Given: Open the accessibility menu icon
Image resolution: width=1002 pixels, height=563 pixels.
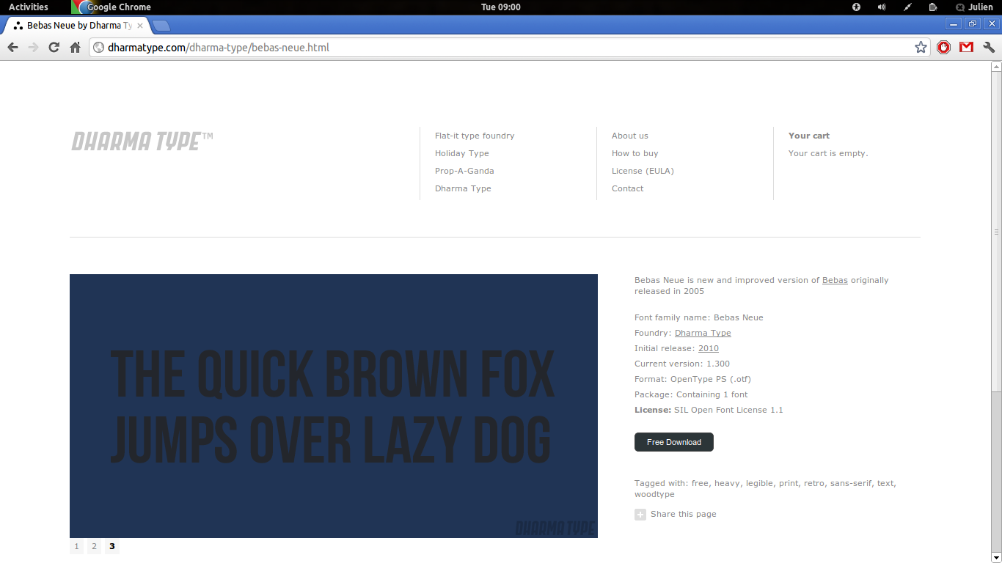Looking at the screenshot, I should pos(856,7).
